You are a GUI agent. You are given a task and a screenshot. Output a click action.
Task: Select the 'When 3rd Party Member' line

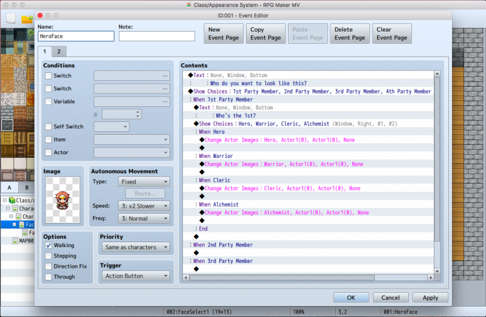[309, 261]
